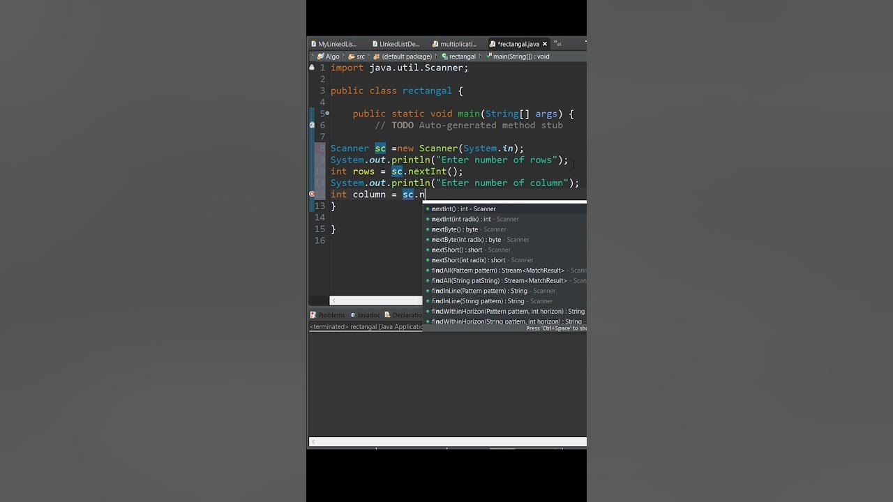Click the rows variable on line 10

(x=363, y=172)
